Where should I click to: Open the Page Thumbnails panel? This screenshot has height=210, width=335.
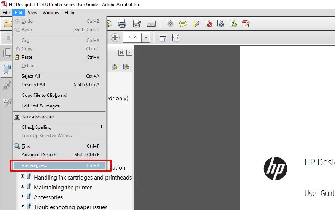(7, 53)
